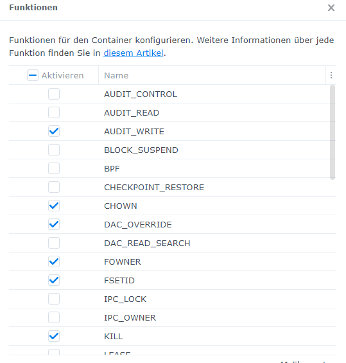
Task: Disable the DAC_OVERRIDE checkbox
Action: 54,224
